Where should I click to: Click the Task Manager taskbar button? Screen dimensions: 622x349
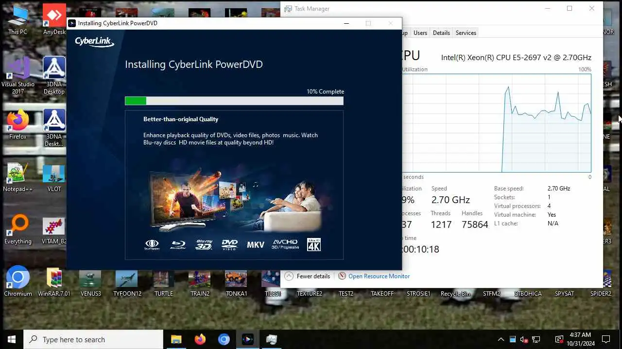tap(271, 339)
